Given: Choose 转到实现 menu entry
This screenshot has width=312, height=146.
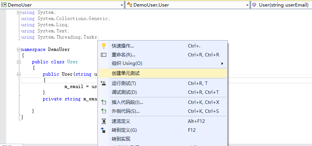Looking at the screenshot, I should 162,139.
